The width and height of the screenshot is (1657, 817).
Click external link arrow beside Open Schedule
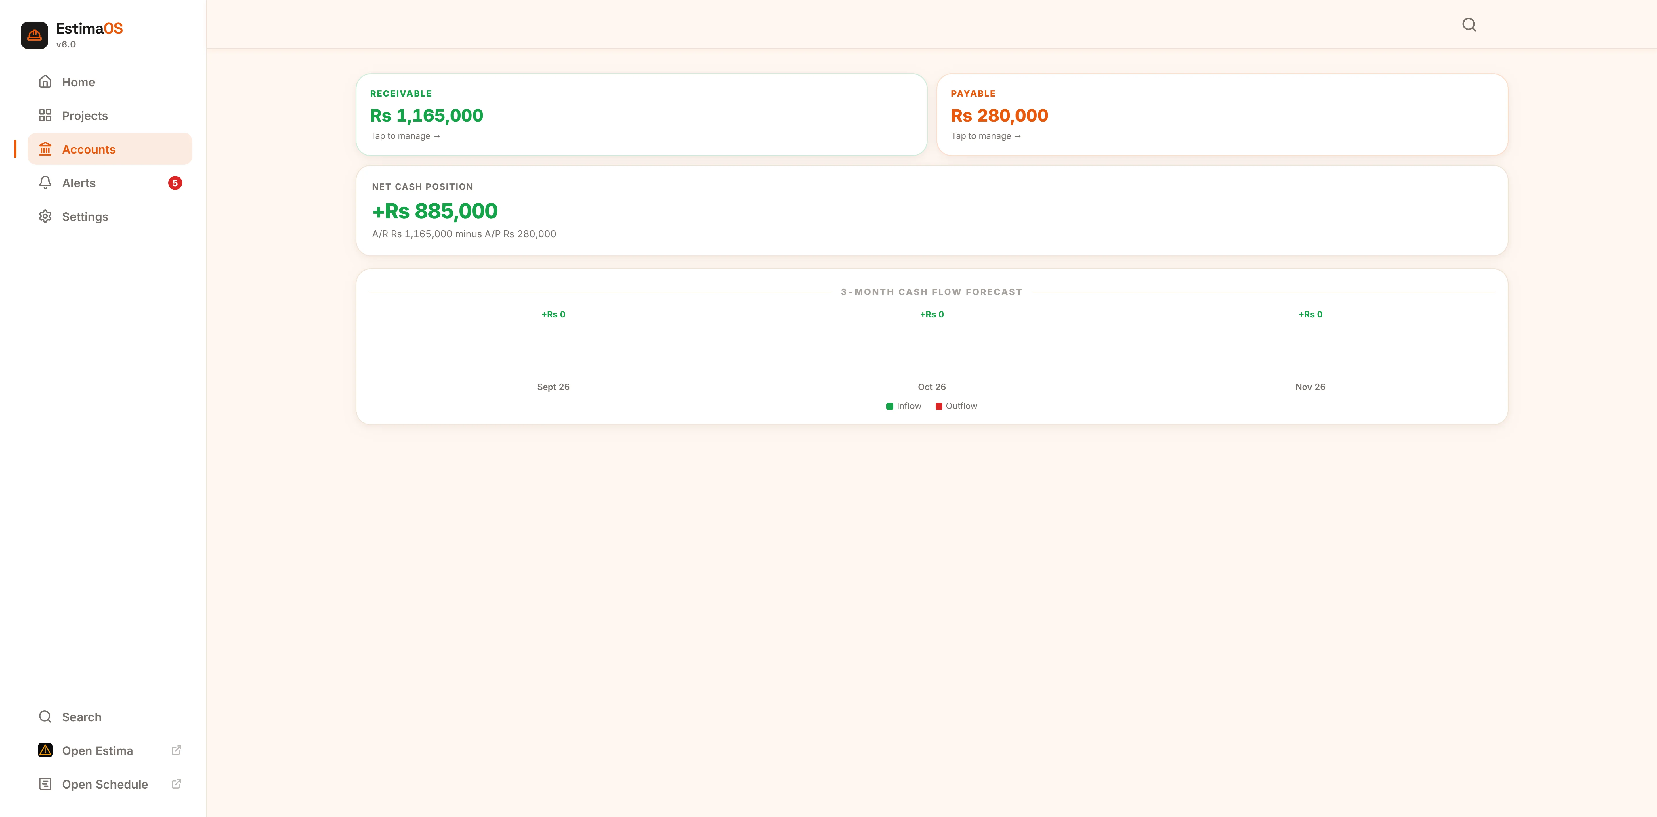pos(176,784)
